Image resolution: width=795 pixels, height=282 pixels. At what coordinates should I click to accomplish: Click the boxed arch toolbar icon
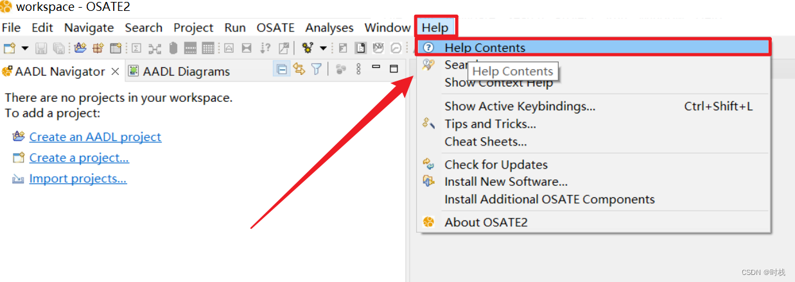(x=229, y=48)
